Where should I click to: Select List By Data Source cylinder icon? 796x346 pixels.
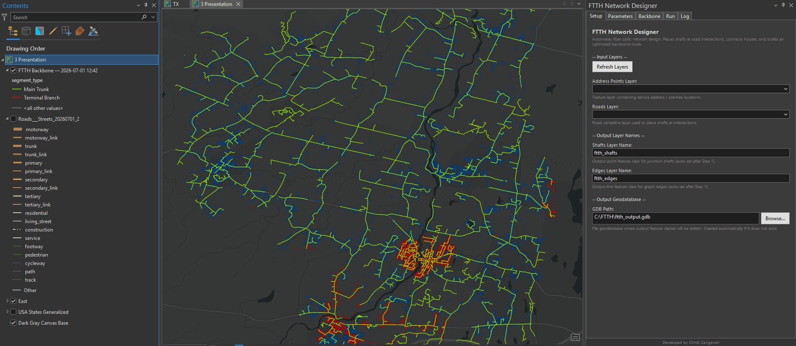coord(26,31)
